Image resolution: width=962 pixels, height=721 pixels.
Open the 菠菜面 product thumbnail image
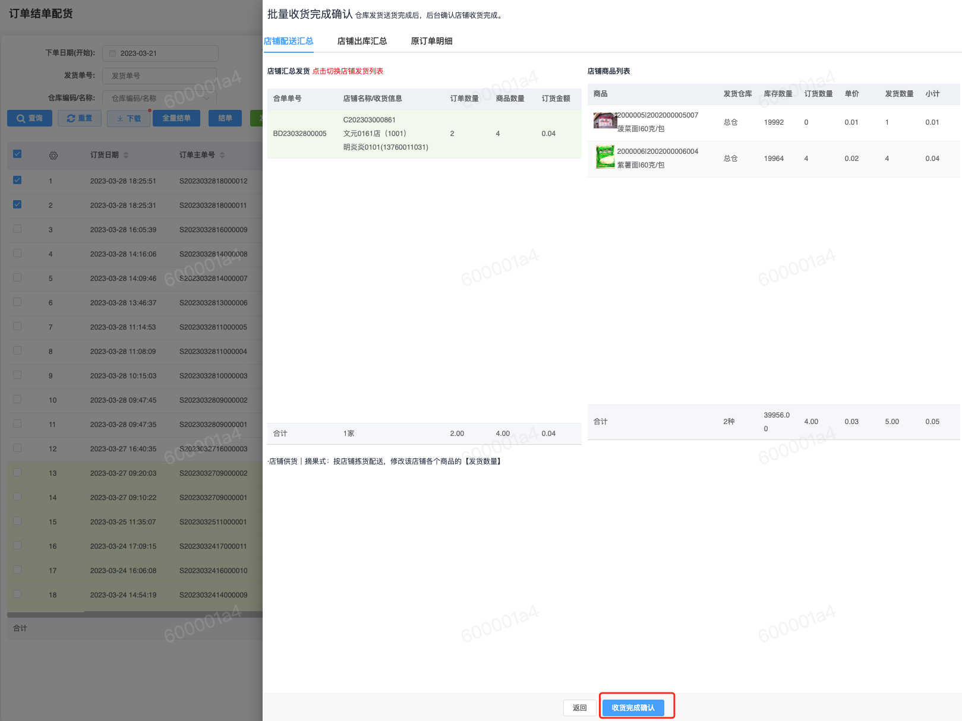tap(605, 121)
